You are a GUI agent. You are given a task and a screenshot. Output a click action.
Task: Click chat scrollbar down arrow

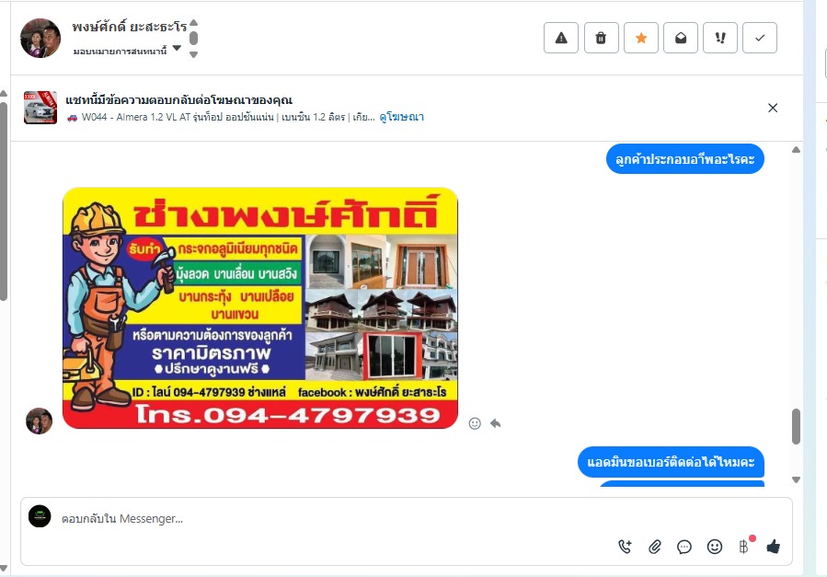(796, 479)
